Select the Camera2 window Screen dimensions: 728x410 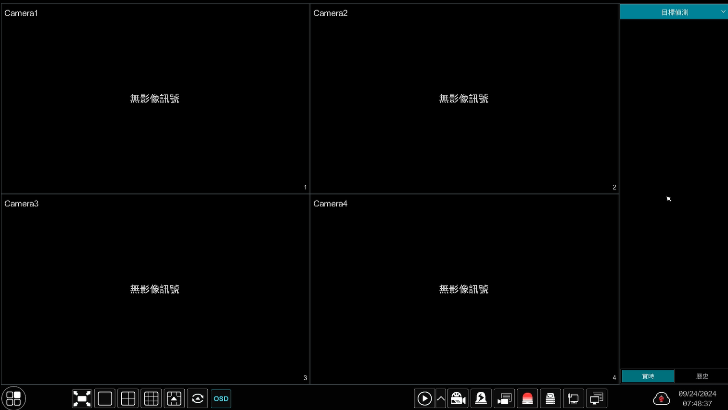pos(464,99)
